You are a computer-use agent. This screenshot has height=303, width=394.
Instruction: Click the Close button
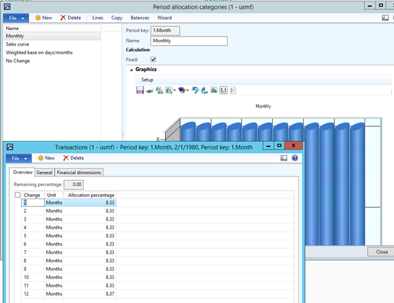click(x=382, y=251)
